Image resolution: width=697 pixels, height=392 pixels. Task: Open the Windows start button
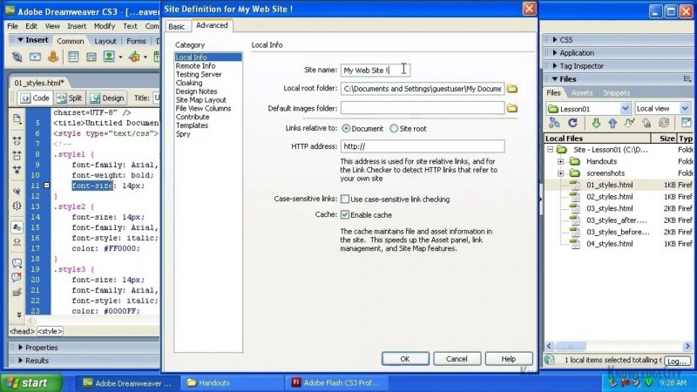tap(30, 382)
